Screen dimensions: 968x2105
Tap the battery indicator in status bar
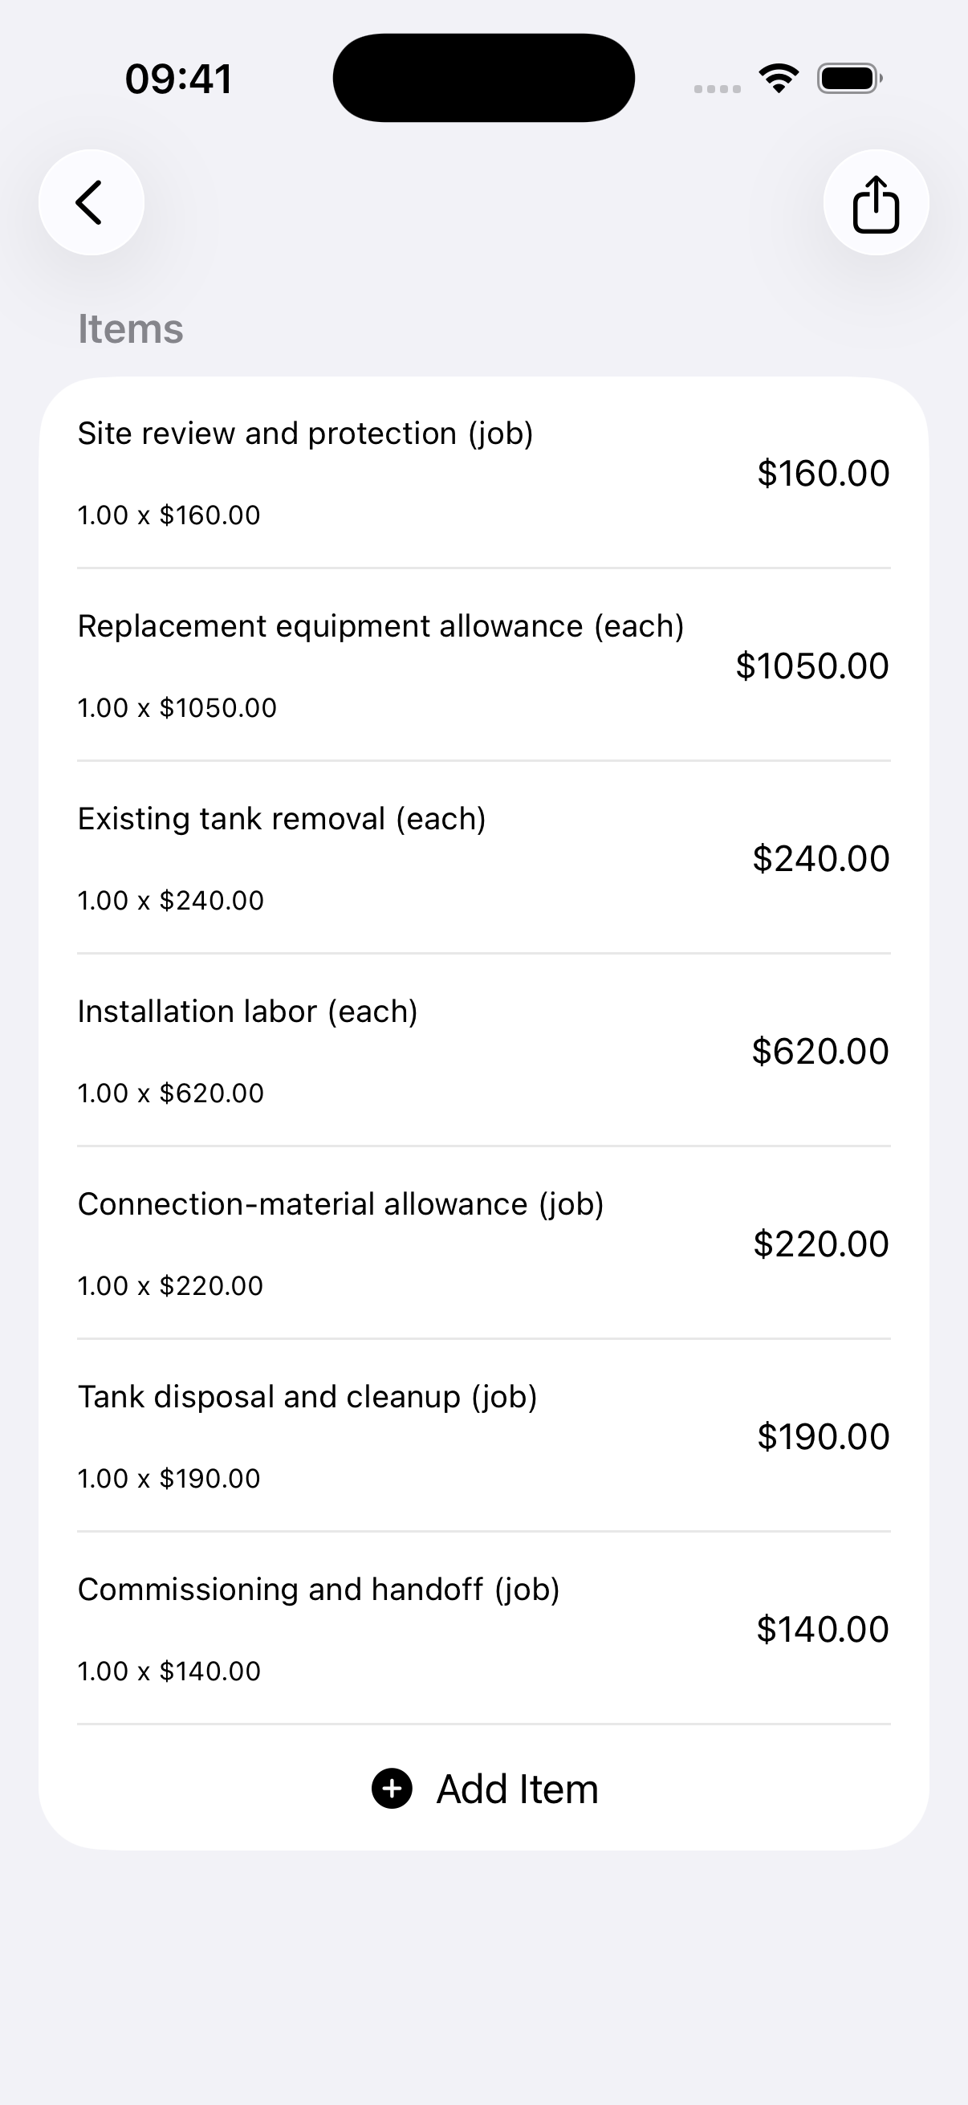point(849,79)
